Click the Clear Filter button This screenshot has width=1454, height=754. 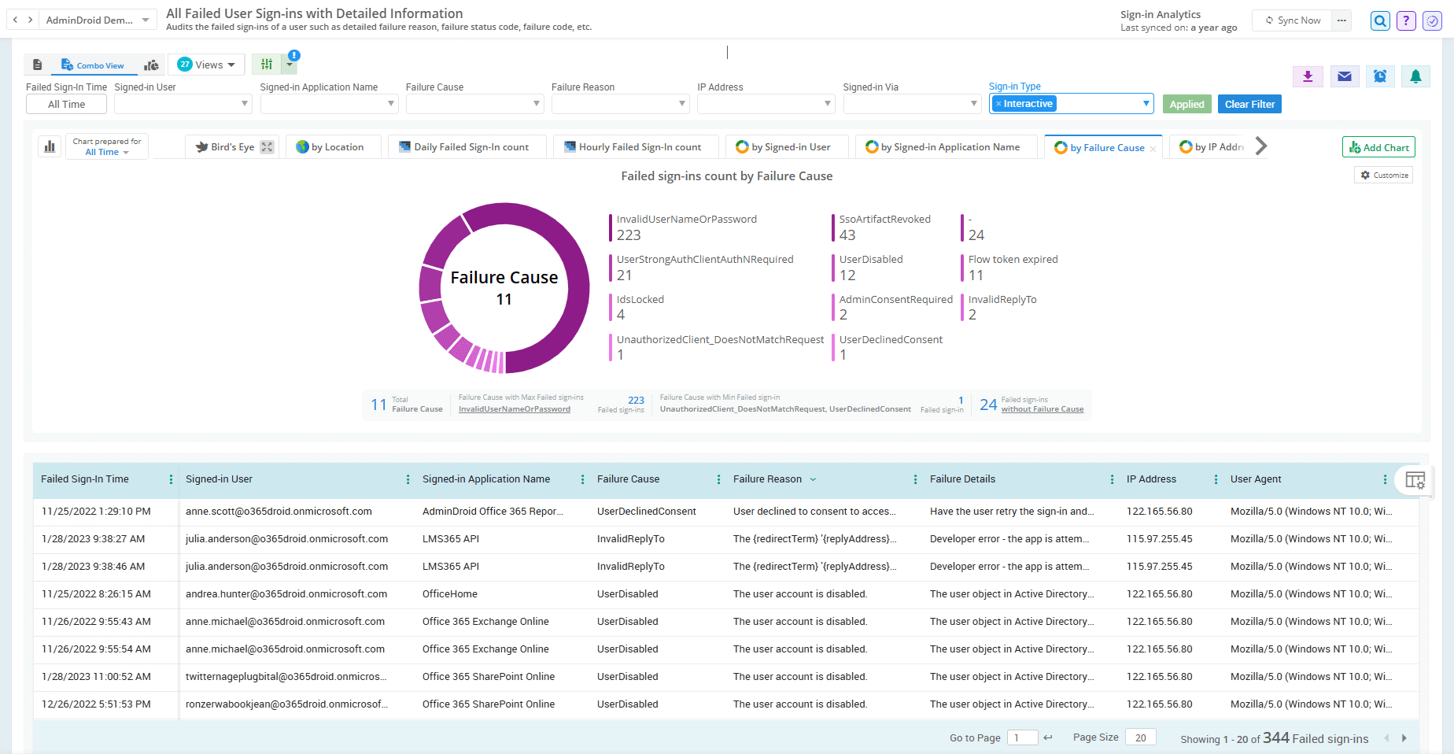pos(1249,103)
